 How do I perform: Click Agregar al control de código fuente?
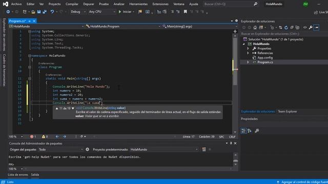(x=302, y=182)
